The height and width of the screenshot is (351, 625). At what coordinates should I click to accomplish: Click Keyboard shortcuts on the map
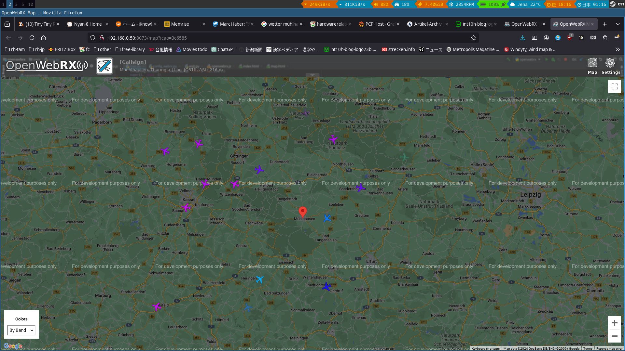coord(485,348)
